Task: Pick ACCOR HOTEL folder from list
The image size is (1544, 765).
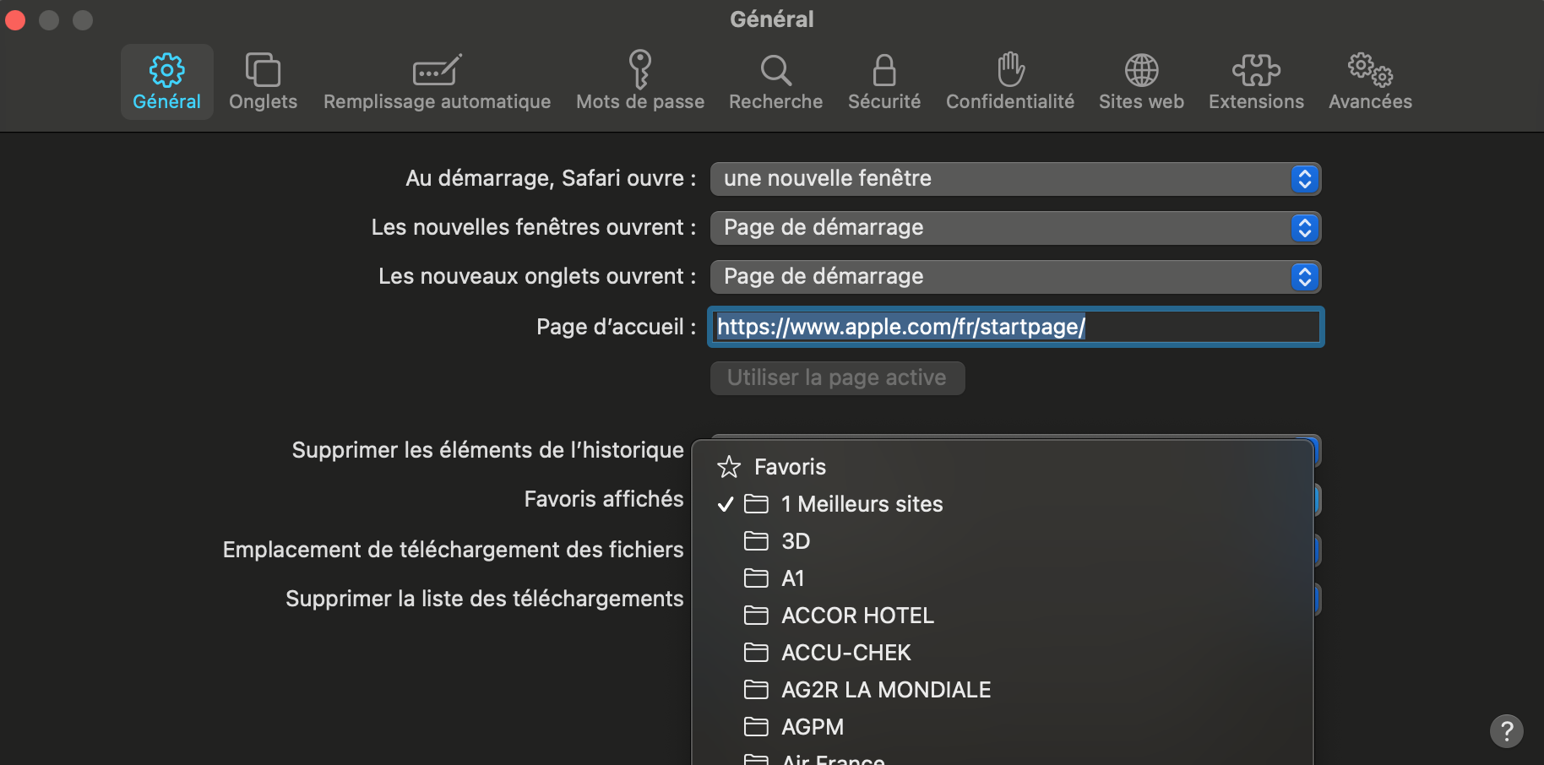Action: tap(857, 616)
